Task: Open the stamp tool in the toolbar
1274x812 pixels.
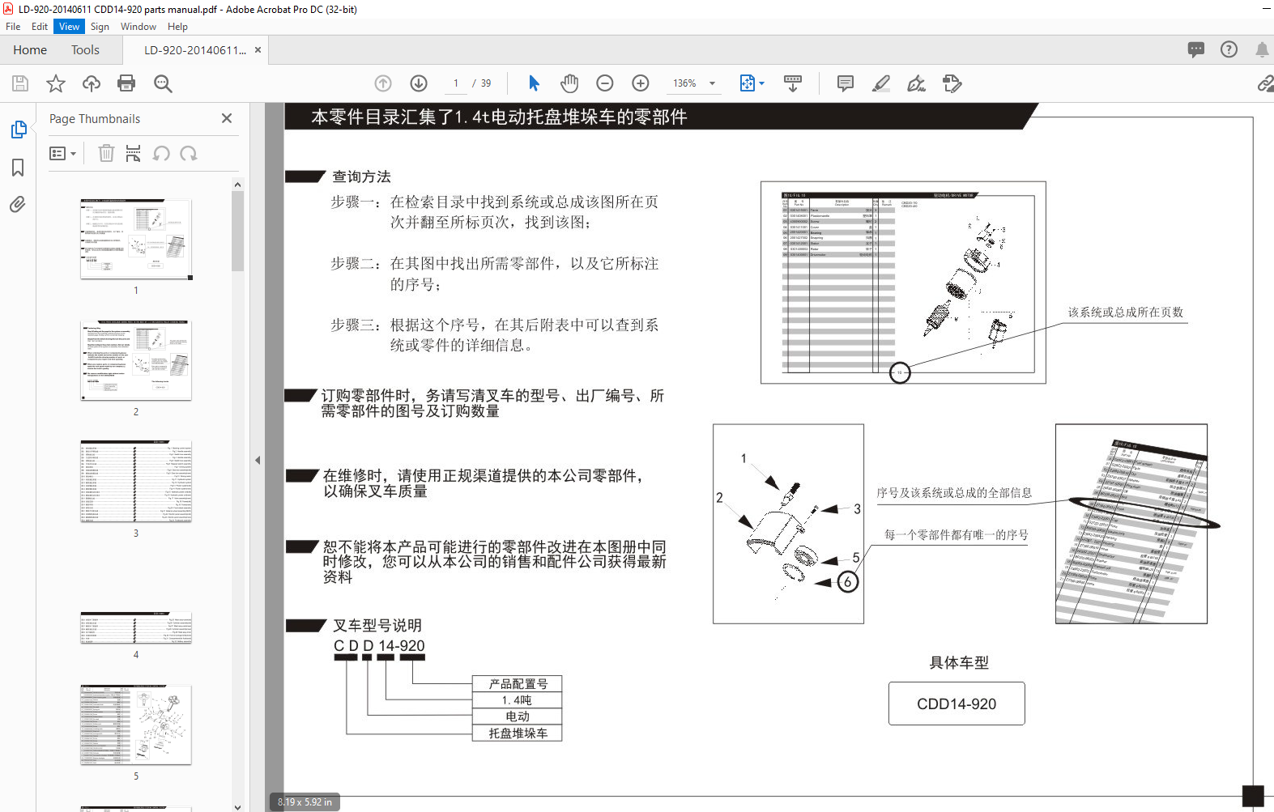Action: coord(952,83)
